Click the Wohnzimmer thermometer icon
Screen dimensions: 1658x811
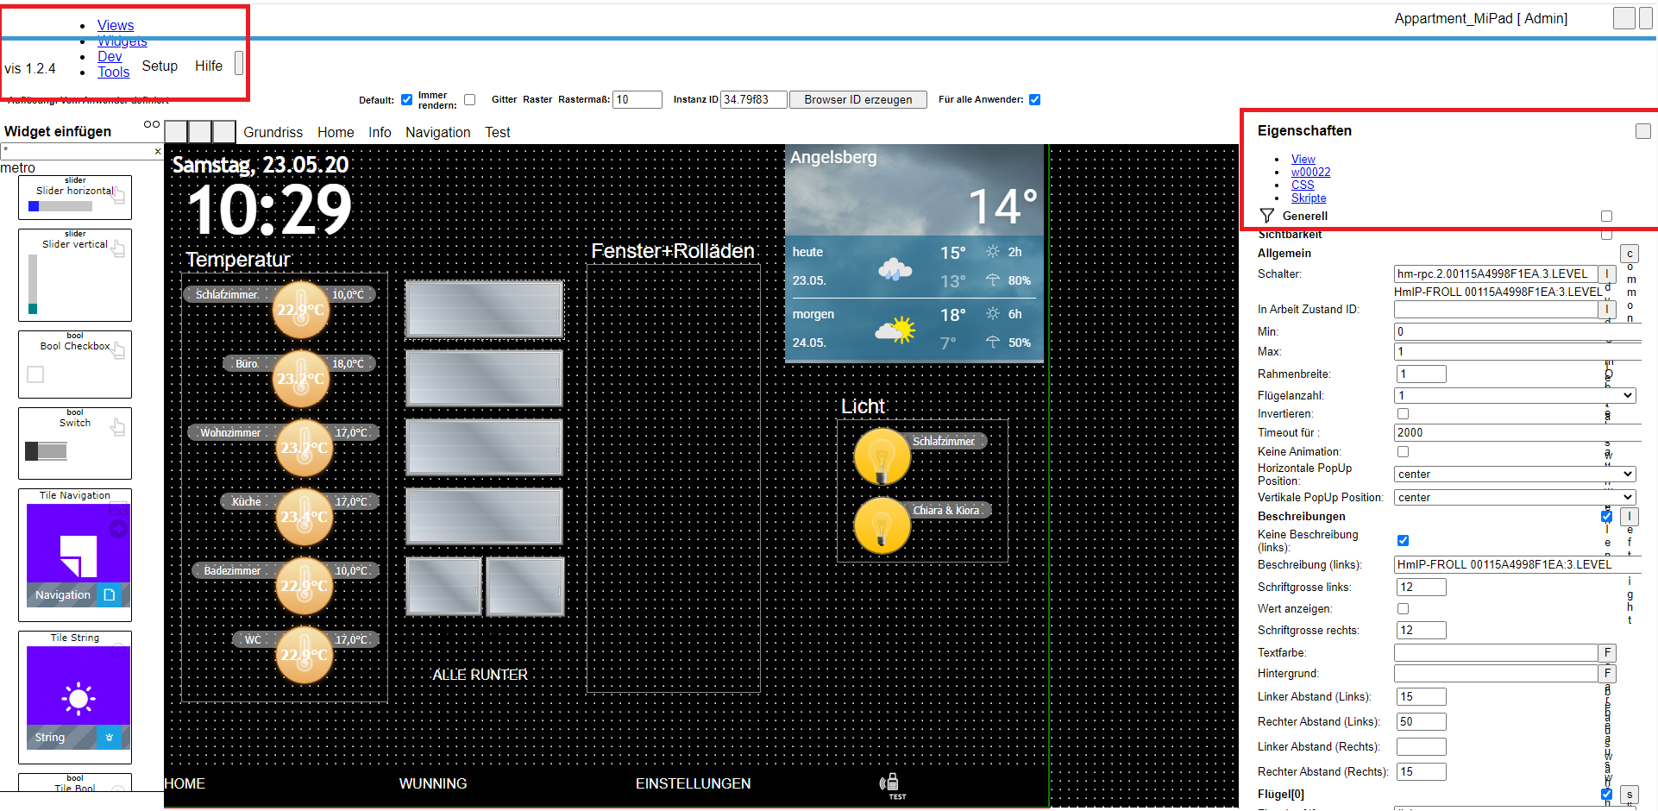point(304,448)
